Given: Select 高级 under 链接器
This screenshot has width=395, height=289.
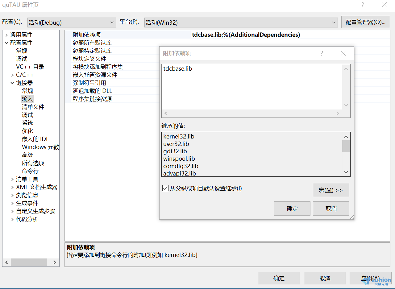Looking at the screenshot, I should 27,155.
